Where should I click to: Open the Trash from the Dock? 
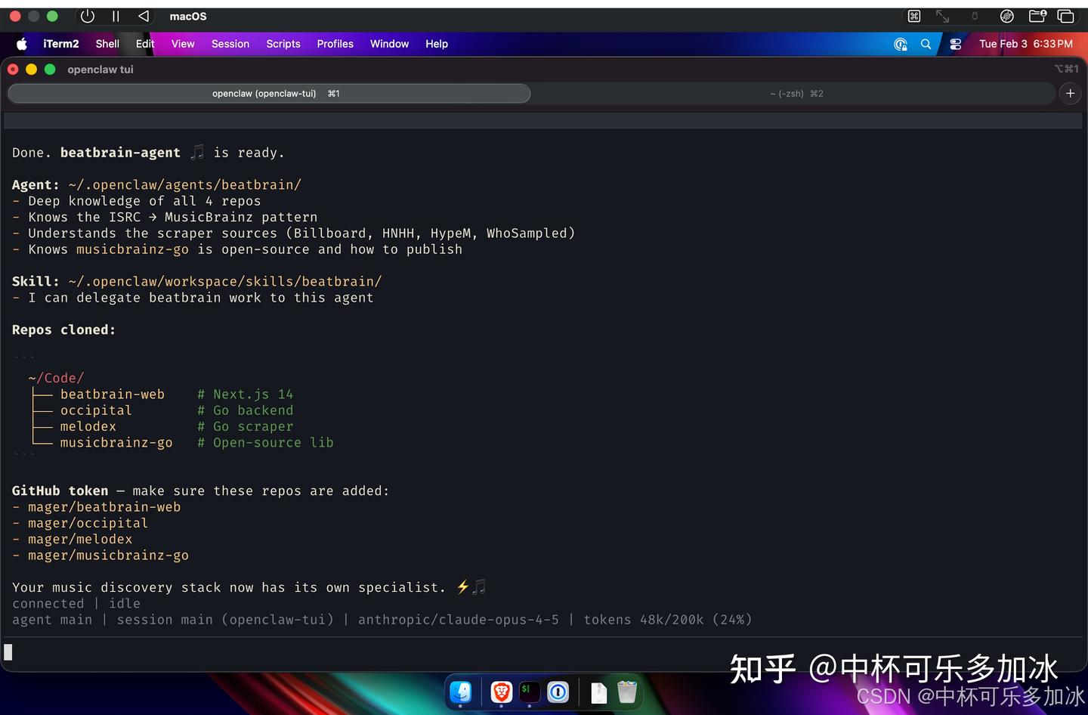[627, 692]
